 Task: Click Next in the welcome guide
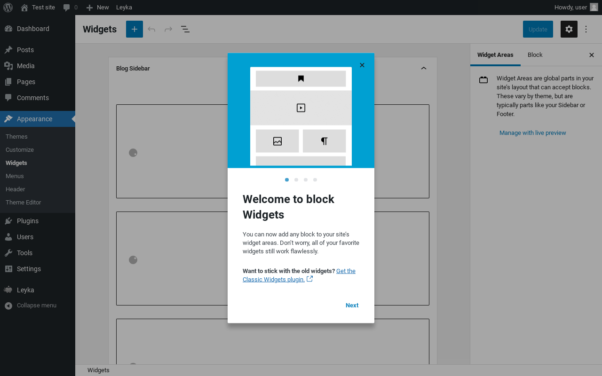tap(352, 305)
